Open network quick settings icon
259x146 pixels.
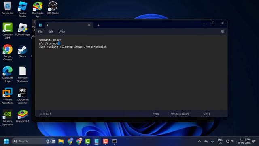click(x=227, y=141)
